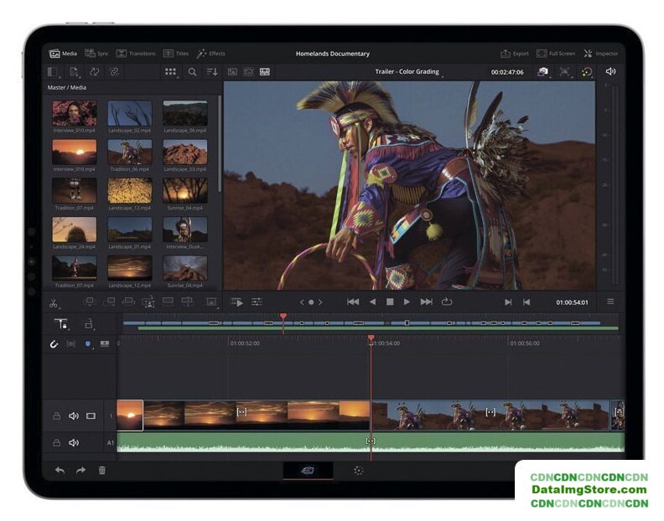
Task: Select the razor scissors split tool
Action: (x=54, y=302)
